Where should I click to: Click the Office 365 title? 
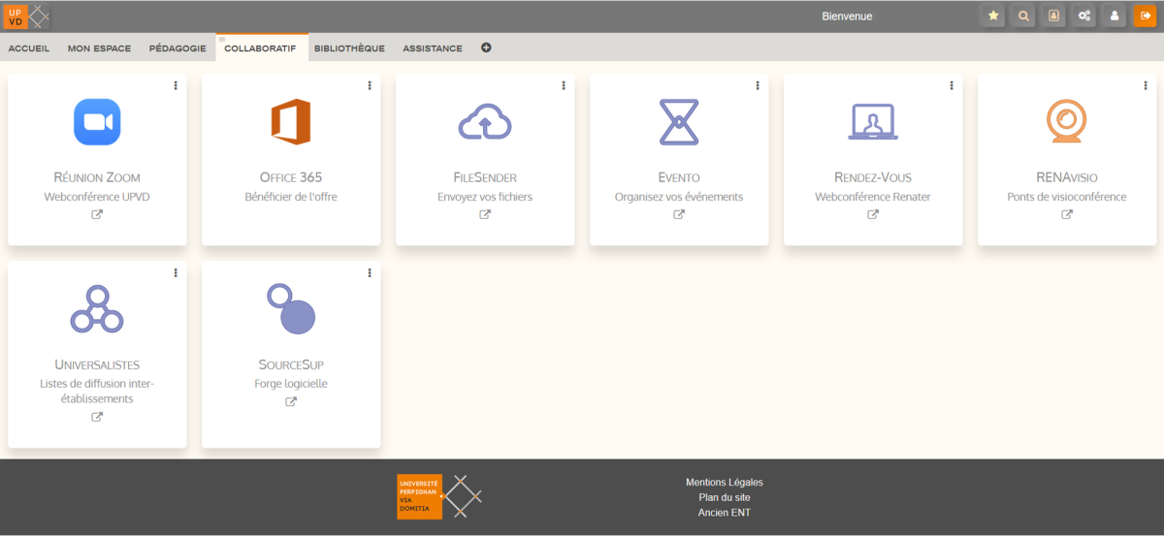[x=291, y=177]
